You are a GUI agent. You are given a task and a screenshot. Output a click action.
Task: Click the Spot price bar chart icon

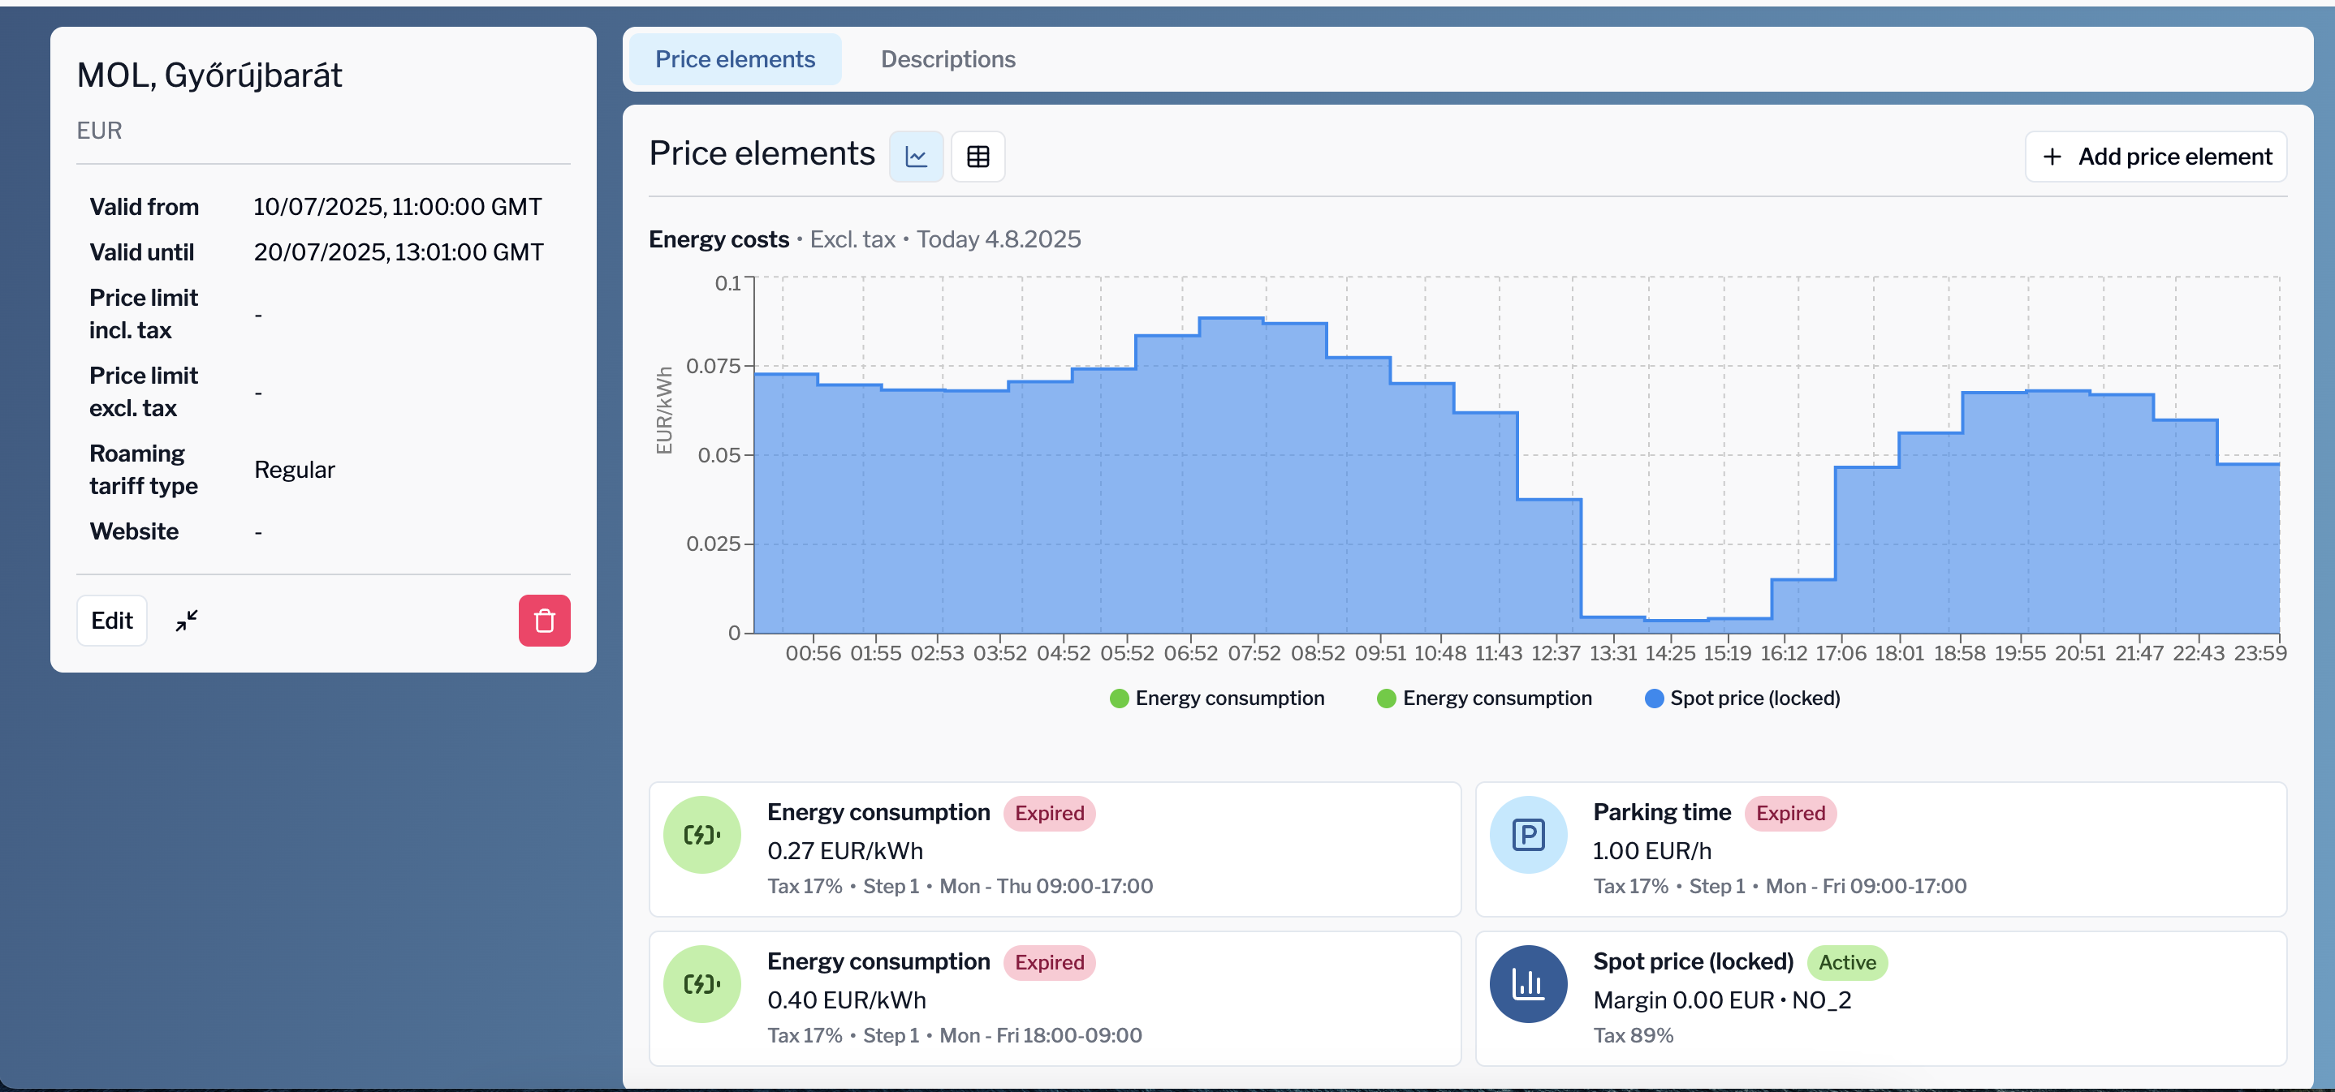pos(1528,983)
